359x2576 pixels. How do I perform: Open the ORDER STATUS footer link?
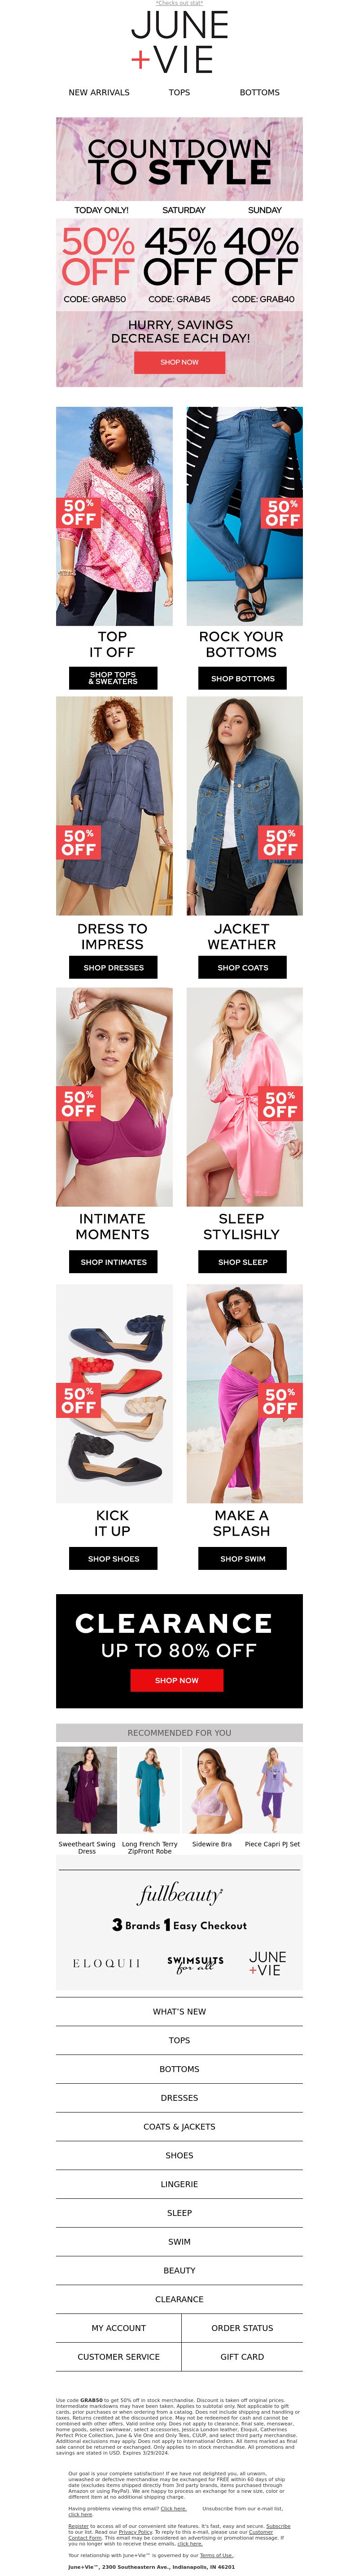pos(242,2328)
